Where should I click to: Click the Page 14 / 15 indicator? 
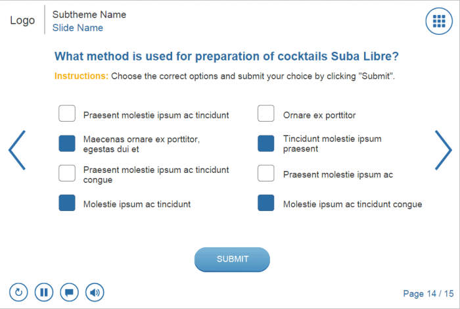click(428, 294)
